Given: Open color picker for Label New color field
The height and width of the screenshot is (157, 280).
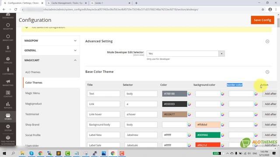Looking at the screenshot, I should coord(189,135).
